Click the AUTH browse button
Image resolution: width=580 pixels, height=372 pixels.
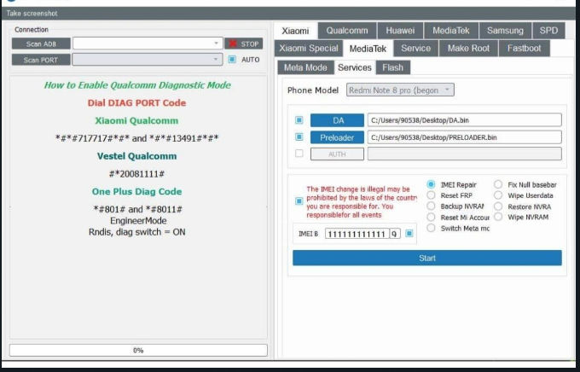pyautogui.click(x=337, y=154)
